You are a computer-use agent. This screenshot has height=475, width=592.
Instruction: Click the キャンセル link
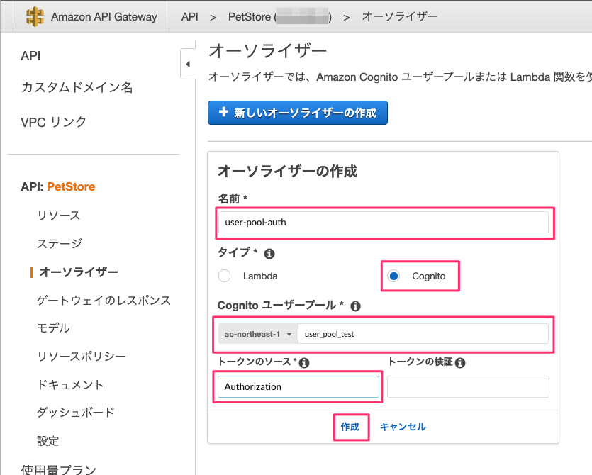(x=403, y=427)
